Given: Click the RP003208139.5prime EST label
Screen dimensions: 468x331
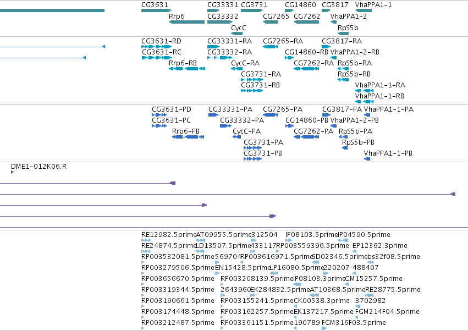Looking at the screenshot, I should coord(257,279).
